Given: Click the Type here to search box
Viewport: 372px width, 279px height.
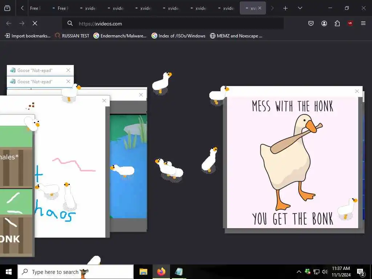Looking at the screenshot, I should point(76,272).
